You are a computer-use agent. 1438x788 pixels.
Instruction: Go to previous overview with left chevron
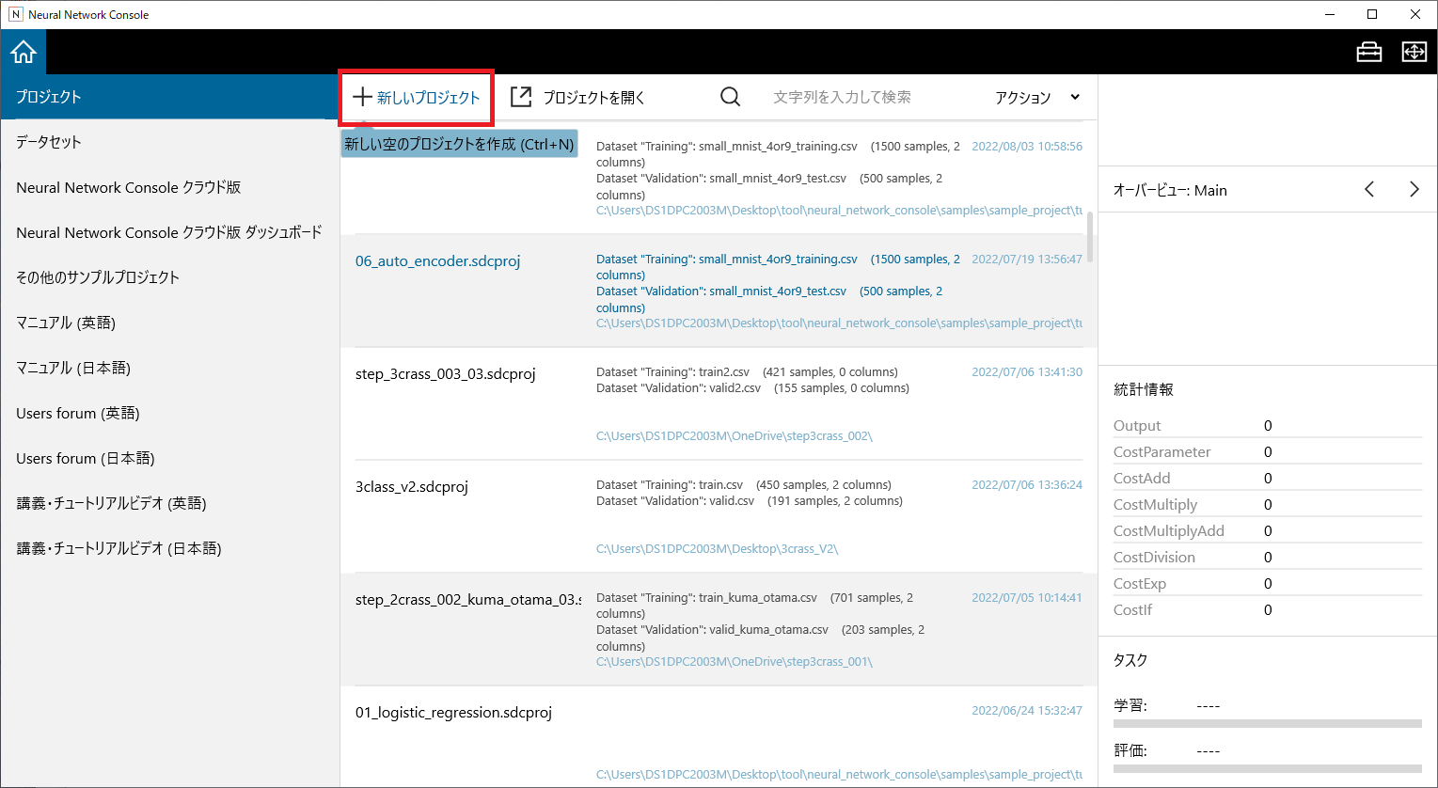click(x=1369, y=190)
